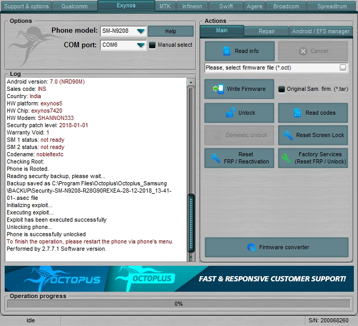358x326 pixels.
Task: Click log line 'HW Modem: SHANNON333'
Action: 40,118
